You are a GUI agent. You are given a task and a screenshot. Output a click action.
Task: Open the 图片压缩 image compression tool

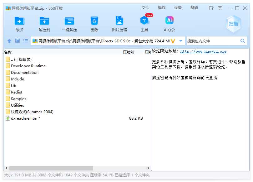point(119,21)
